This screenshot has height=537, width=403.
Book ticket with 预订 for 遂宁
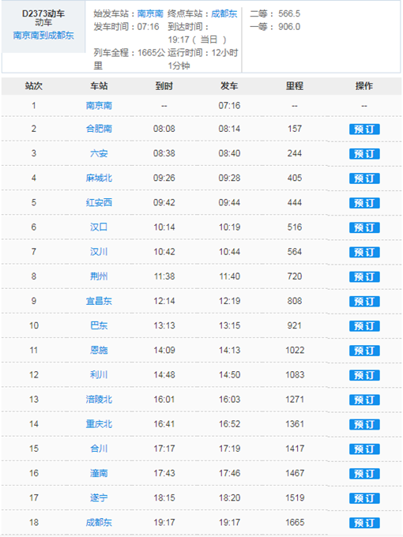[364, 498]
